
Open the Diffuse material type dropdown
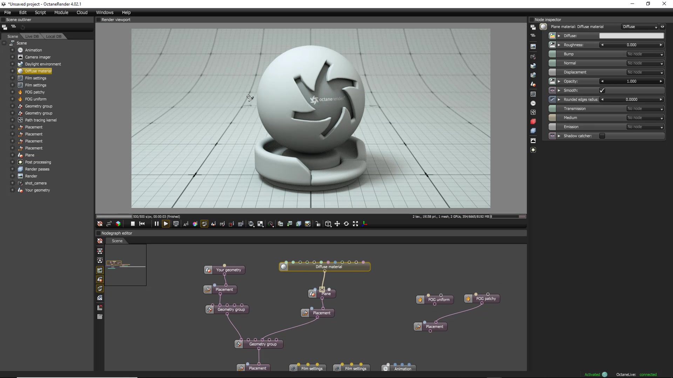(x=640, y=27)
